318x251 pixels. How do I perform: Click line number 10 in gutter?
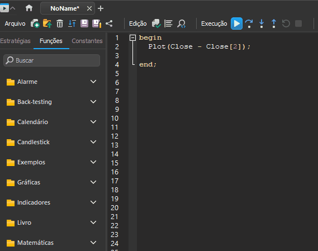point(115,119)
